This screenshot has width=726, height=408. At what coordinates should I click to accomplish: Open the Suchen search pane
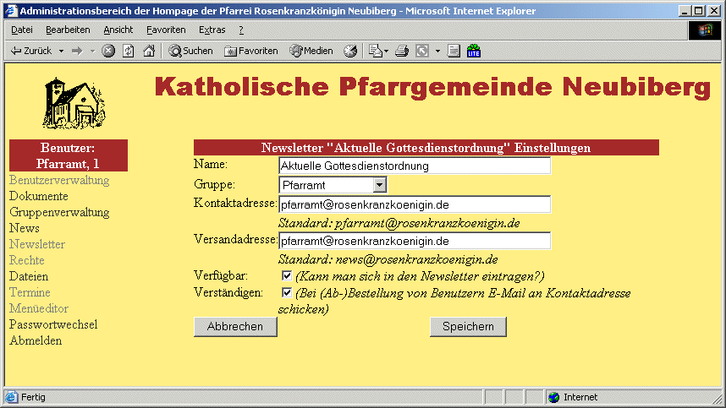pyautogui.click(x=190, y=51)
